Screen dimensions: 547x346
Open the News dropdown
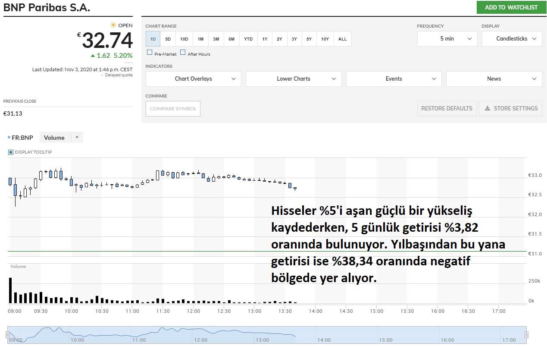coord(494,79)
